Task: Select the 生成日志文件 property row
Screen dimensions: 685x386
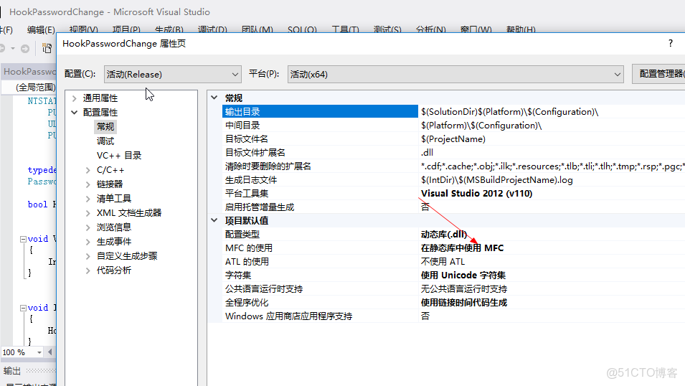Action: click(453, 179)
